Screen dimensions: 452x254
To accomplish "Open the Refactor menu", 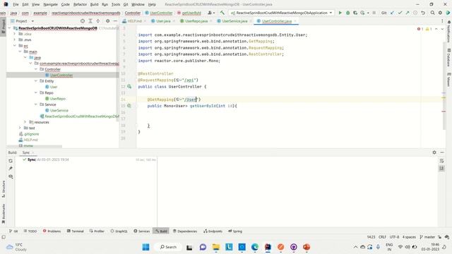I will (x=80, y=4).
